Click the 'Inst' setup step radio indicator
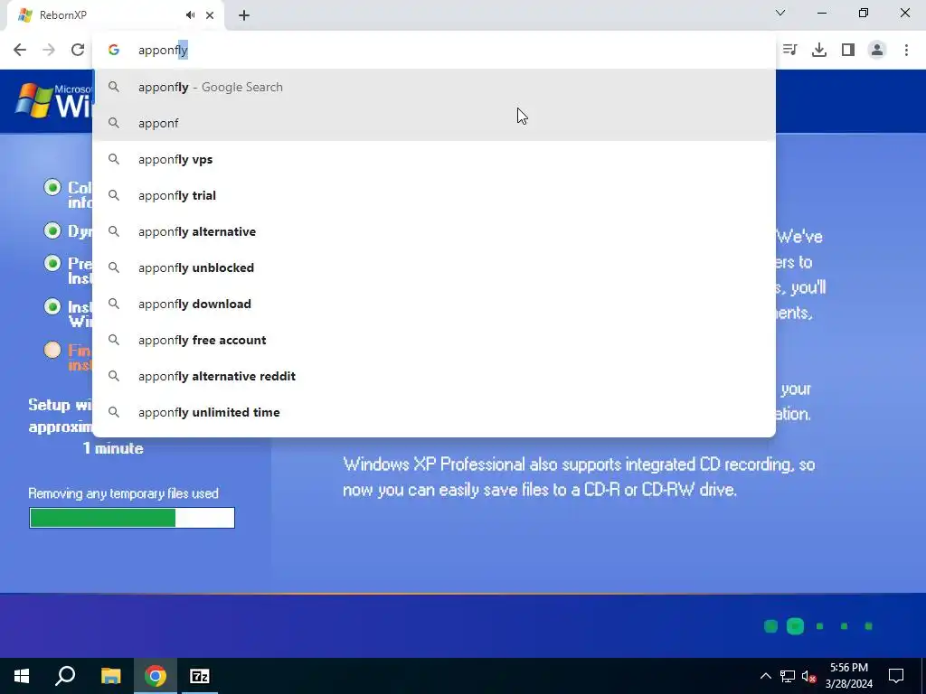926x694 pixels. pos(52,306)
